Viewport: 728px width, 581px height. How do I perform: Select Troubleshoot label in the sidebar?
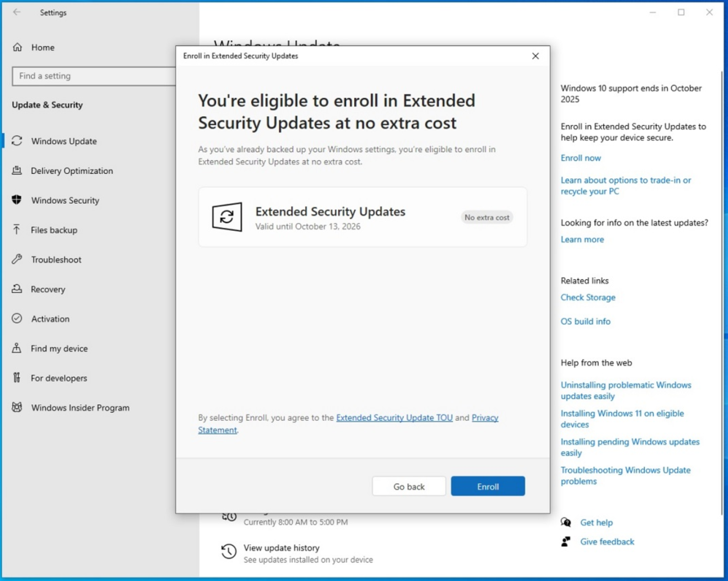pos(56,260)
